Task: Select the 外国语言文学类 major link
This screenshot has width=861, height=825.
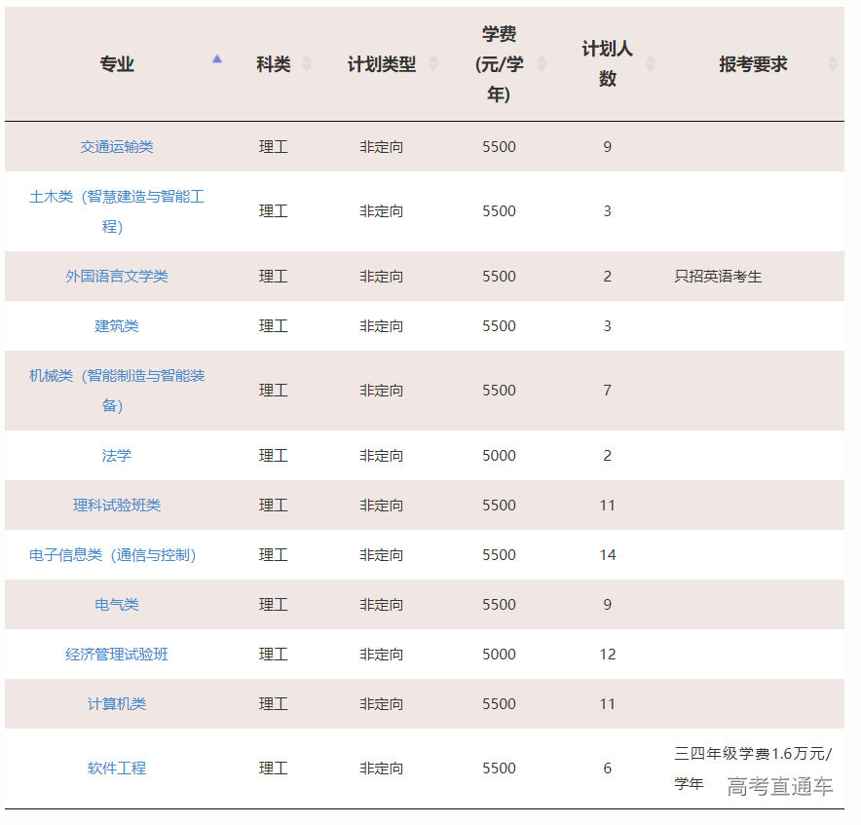Action: click(117, 277)
